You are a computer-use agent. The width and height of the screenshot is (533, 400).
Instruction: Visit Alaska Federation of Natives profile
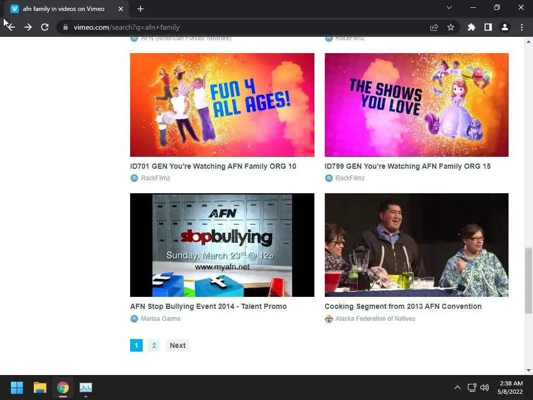point(375,319)
